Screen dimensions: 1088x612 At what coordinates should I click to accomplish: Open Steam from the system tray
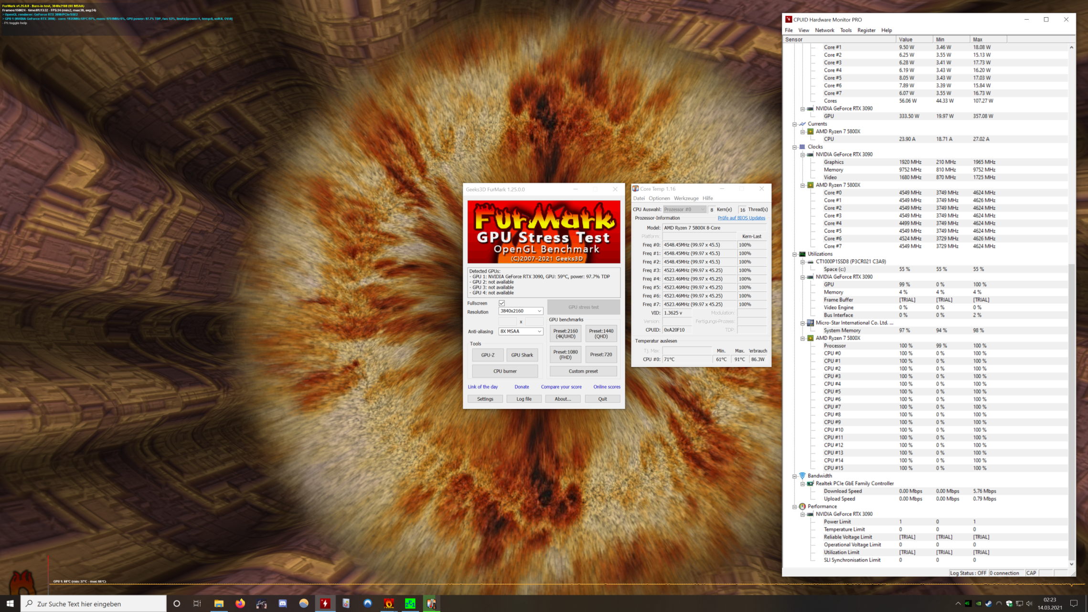(989, 603)
